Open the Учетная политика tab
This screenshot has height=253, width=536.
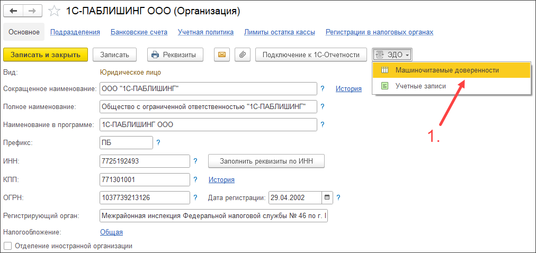pyautogui.click(x=206, y=32)
